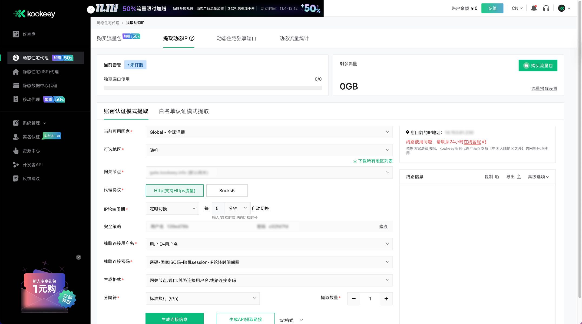Switch to 白名单认证模式提取 mode
Image resolution: width=582 pixels, height=324 pixels.
point(184,111)
